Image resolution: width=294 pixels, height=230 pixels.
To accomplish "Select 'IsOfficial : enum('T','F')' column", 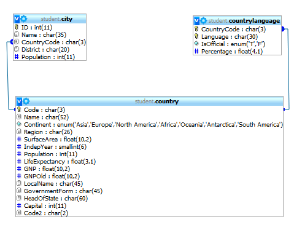I will [233, 44].
